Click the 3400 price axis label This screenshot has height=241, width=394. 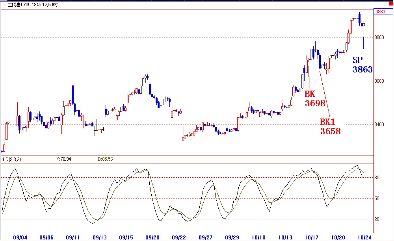coord(379,124)
